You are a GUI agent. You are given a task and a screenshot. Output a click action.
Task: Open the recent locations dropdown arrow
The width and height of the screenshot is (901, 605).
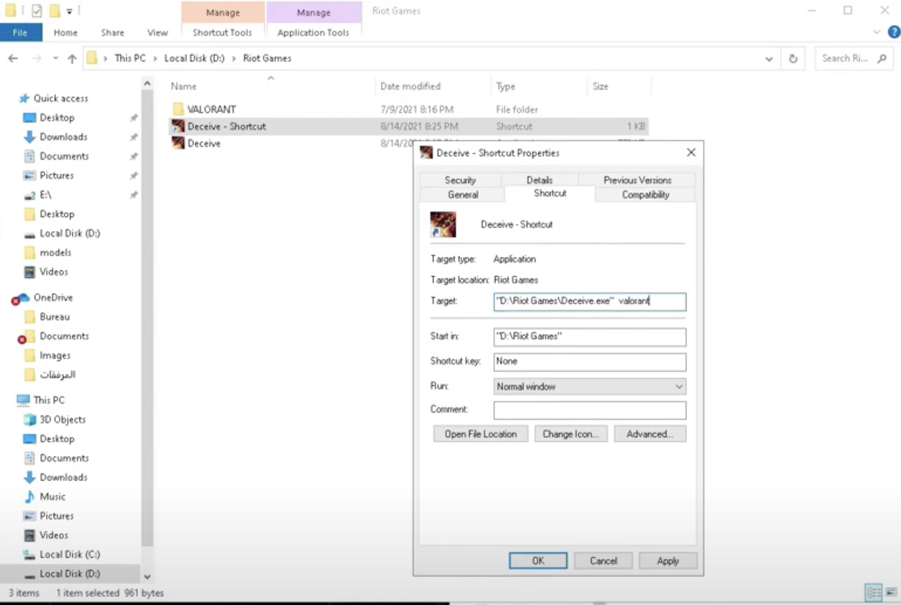coord(55,58)
